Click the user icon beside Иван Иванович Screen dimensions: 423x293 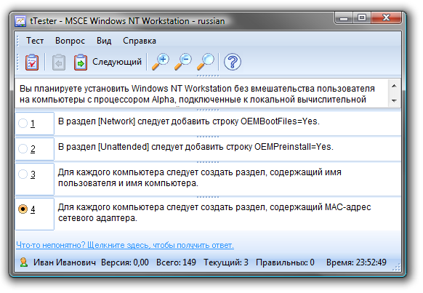[24, 262]
